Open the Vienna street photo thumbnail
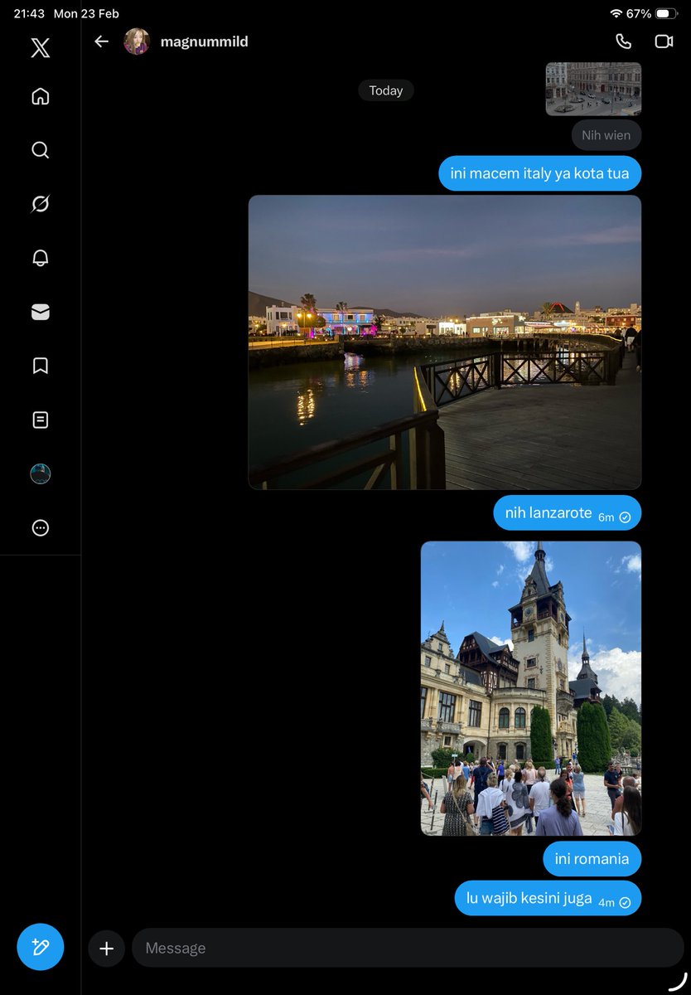 [593, 89]
